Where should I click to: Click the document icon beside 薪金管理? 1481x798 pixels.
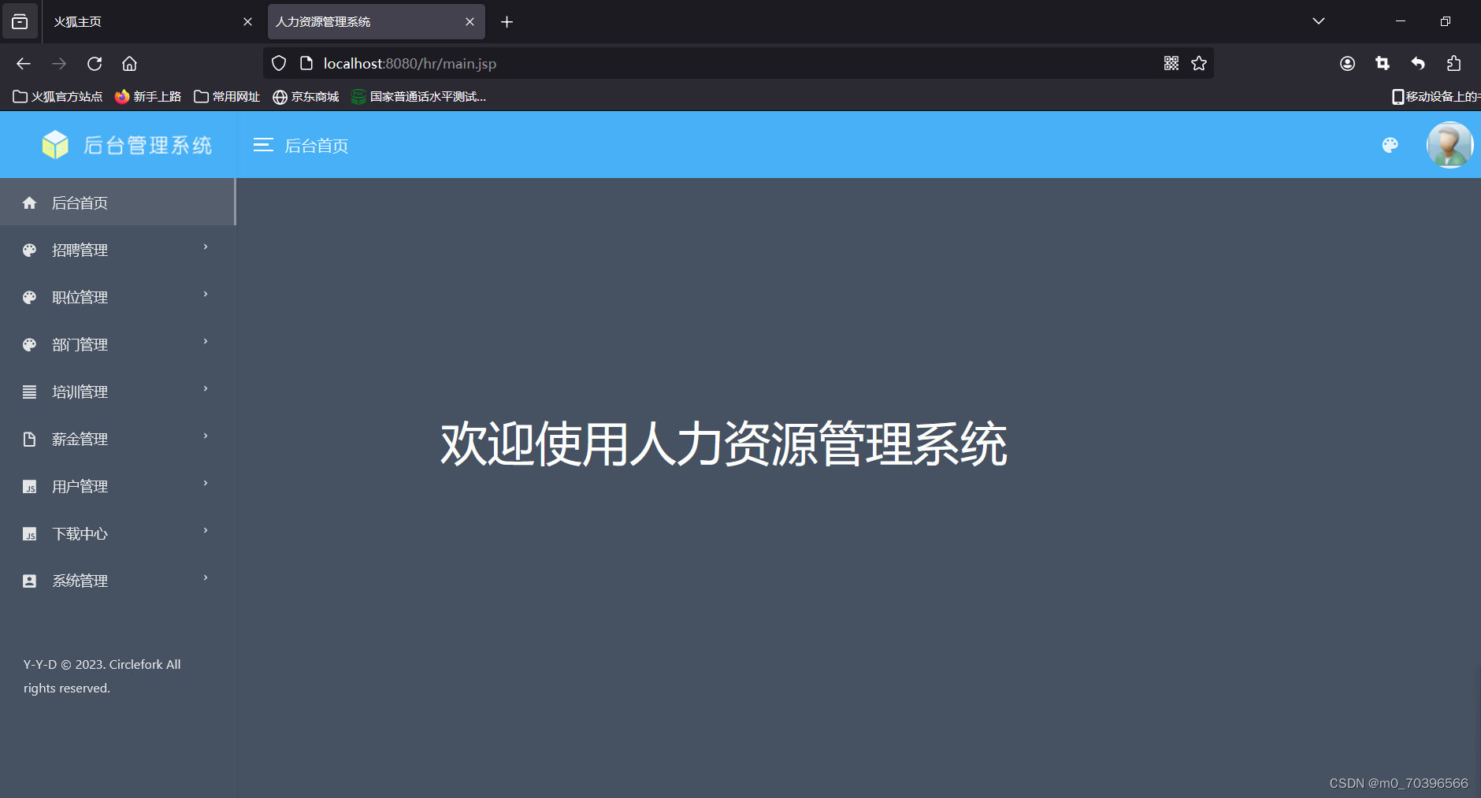(29, 439)
